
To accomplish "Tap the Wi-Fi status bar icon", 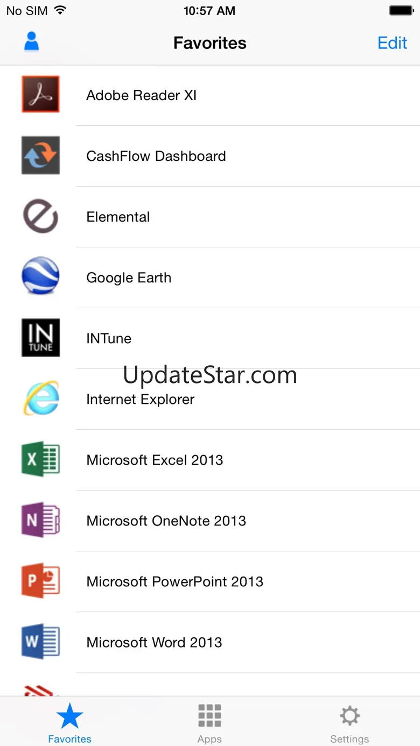I will tap(60, 10).
